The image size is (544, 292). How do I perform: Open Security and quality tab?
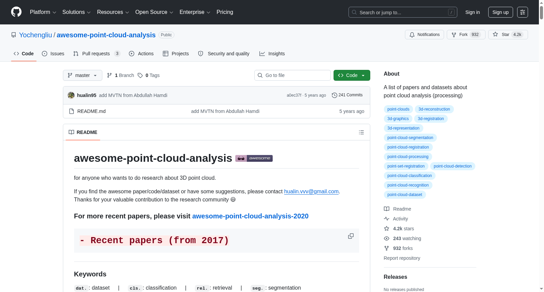pos(224,54)
